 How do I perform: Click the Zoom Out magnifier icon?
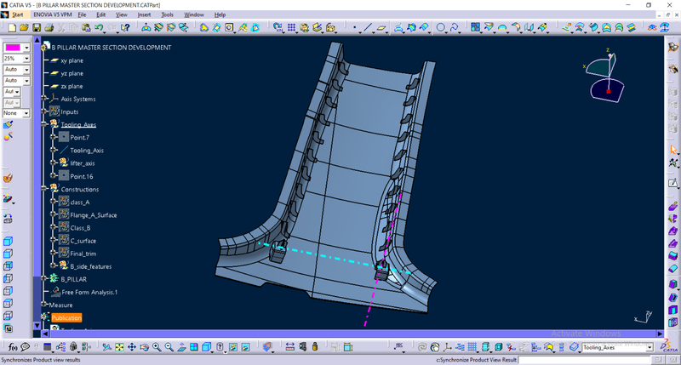[169, 347]
